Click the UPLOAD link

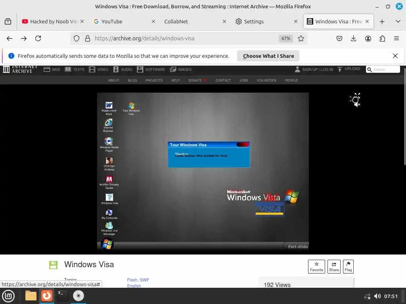pos(349,69)
